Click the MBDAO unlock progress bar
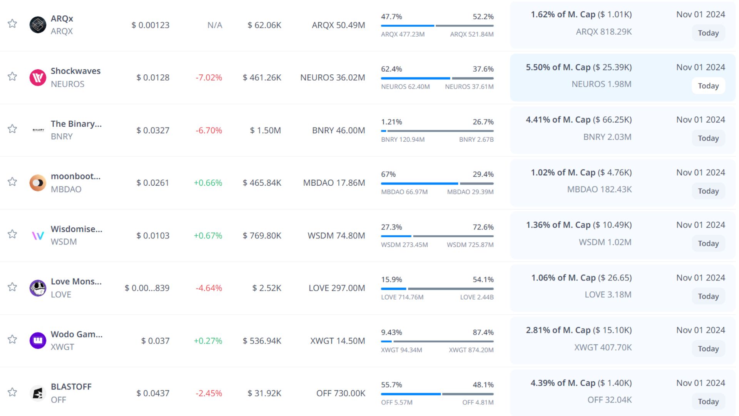Image resolution: width=739 pixels, height=416 pixels. point(437,183)
